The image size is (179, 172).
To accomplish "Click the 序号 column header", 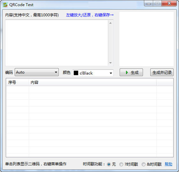I will pyautogui.click(x=17, y=82).
